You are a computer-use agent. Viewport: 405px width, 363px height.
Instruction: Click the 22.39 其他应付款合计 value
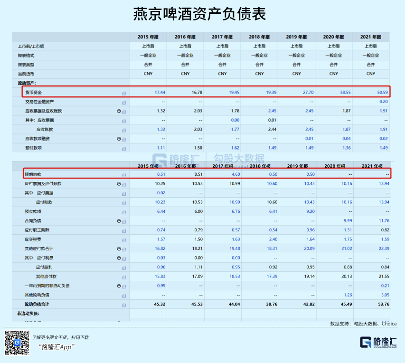384,248
